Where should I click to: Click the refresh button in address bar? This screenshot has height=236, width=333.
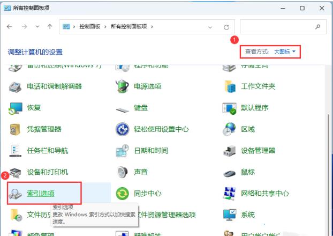226,27
